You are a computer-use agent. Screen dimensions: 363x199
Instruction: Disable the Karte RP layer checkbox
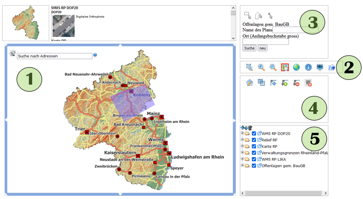pyautogui.click(x=254, y=147)
